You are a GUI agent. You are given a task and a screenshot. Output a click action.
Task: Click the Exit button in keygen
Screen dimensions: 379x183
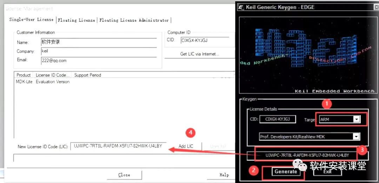[327, 172]
